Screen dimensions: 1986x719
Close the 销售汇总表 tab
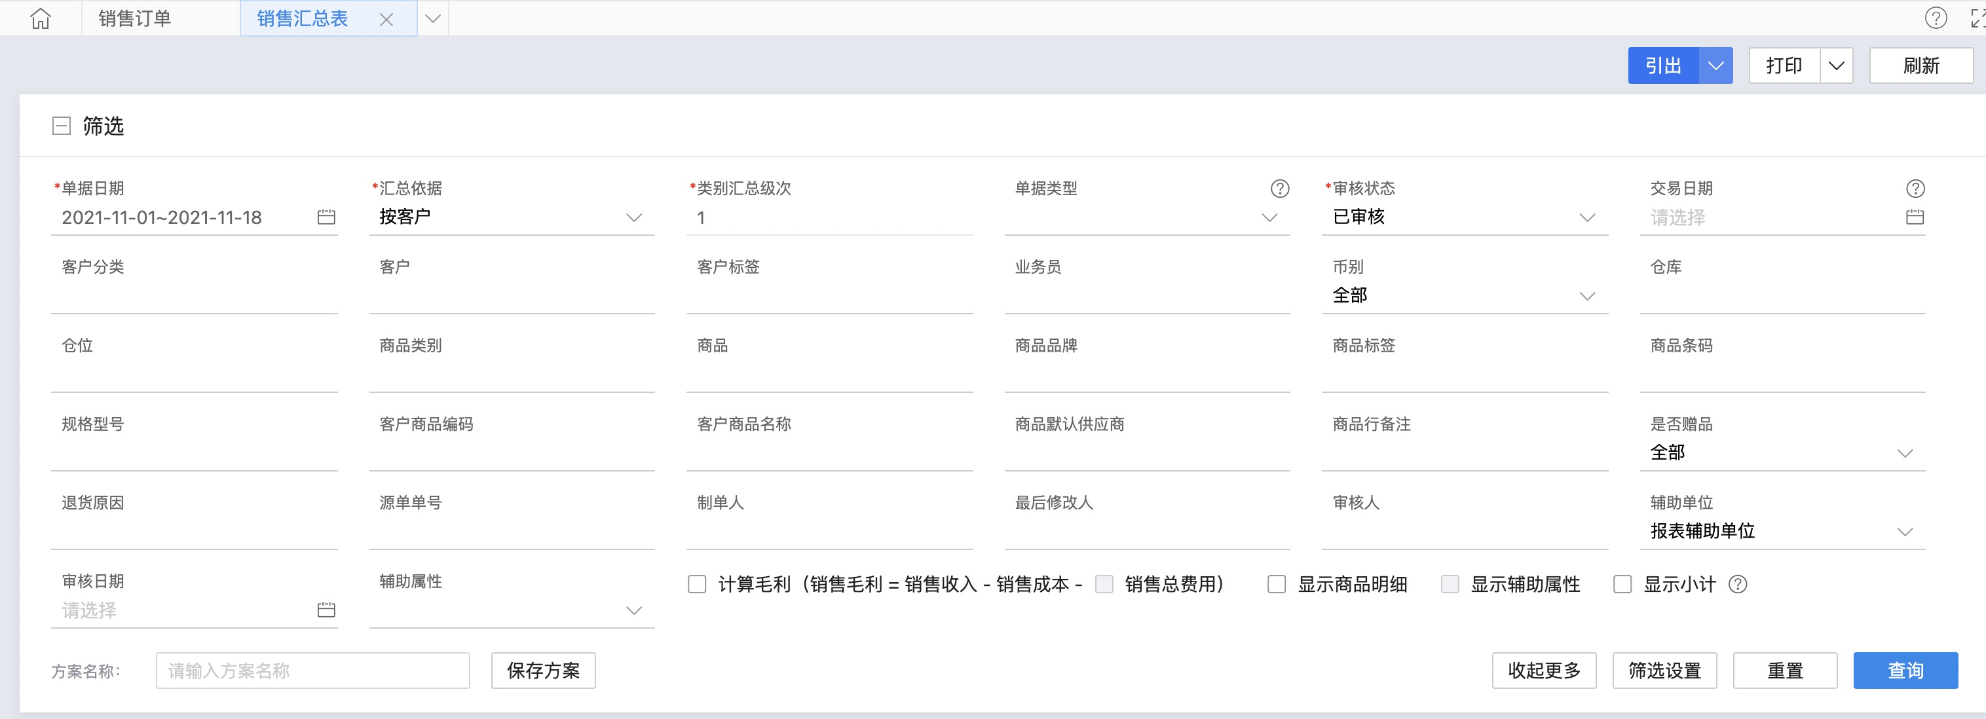(x=386, y=20)
